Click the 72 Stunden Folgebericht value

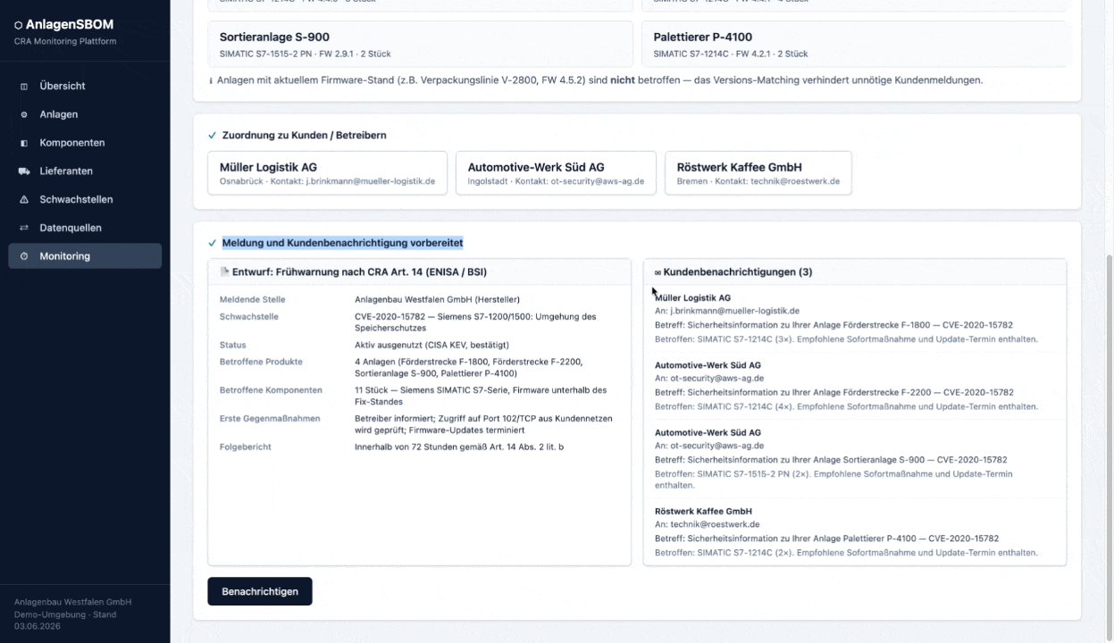point(459,447)
